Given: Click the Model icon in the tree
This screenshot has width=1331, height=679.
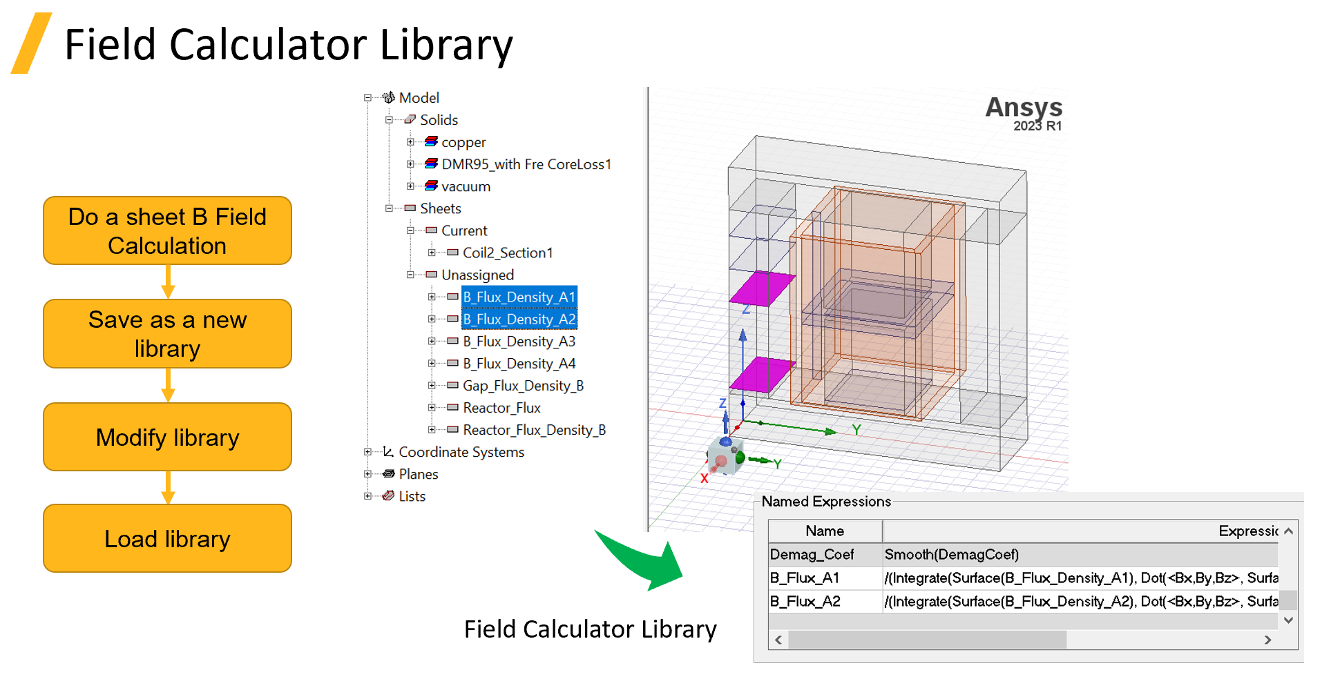Looking at the screenshot, I should pos(389,97).
